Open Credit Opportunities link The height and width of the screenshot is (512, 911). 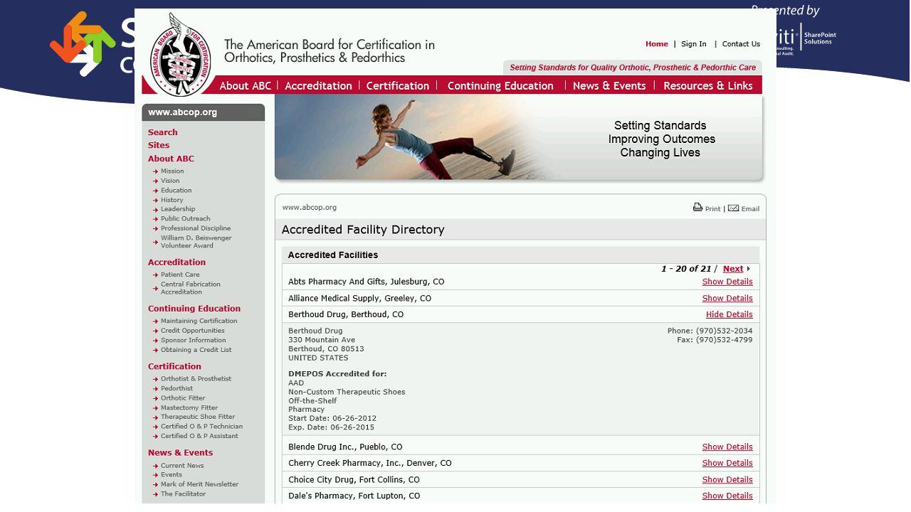(192, 331)
